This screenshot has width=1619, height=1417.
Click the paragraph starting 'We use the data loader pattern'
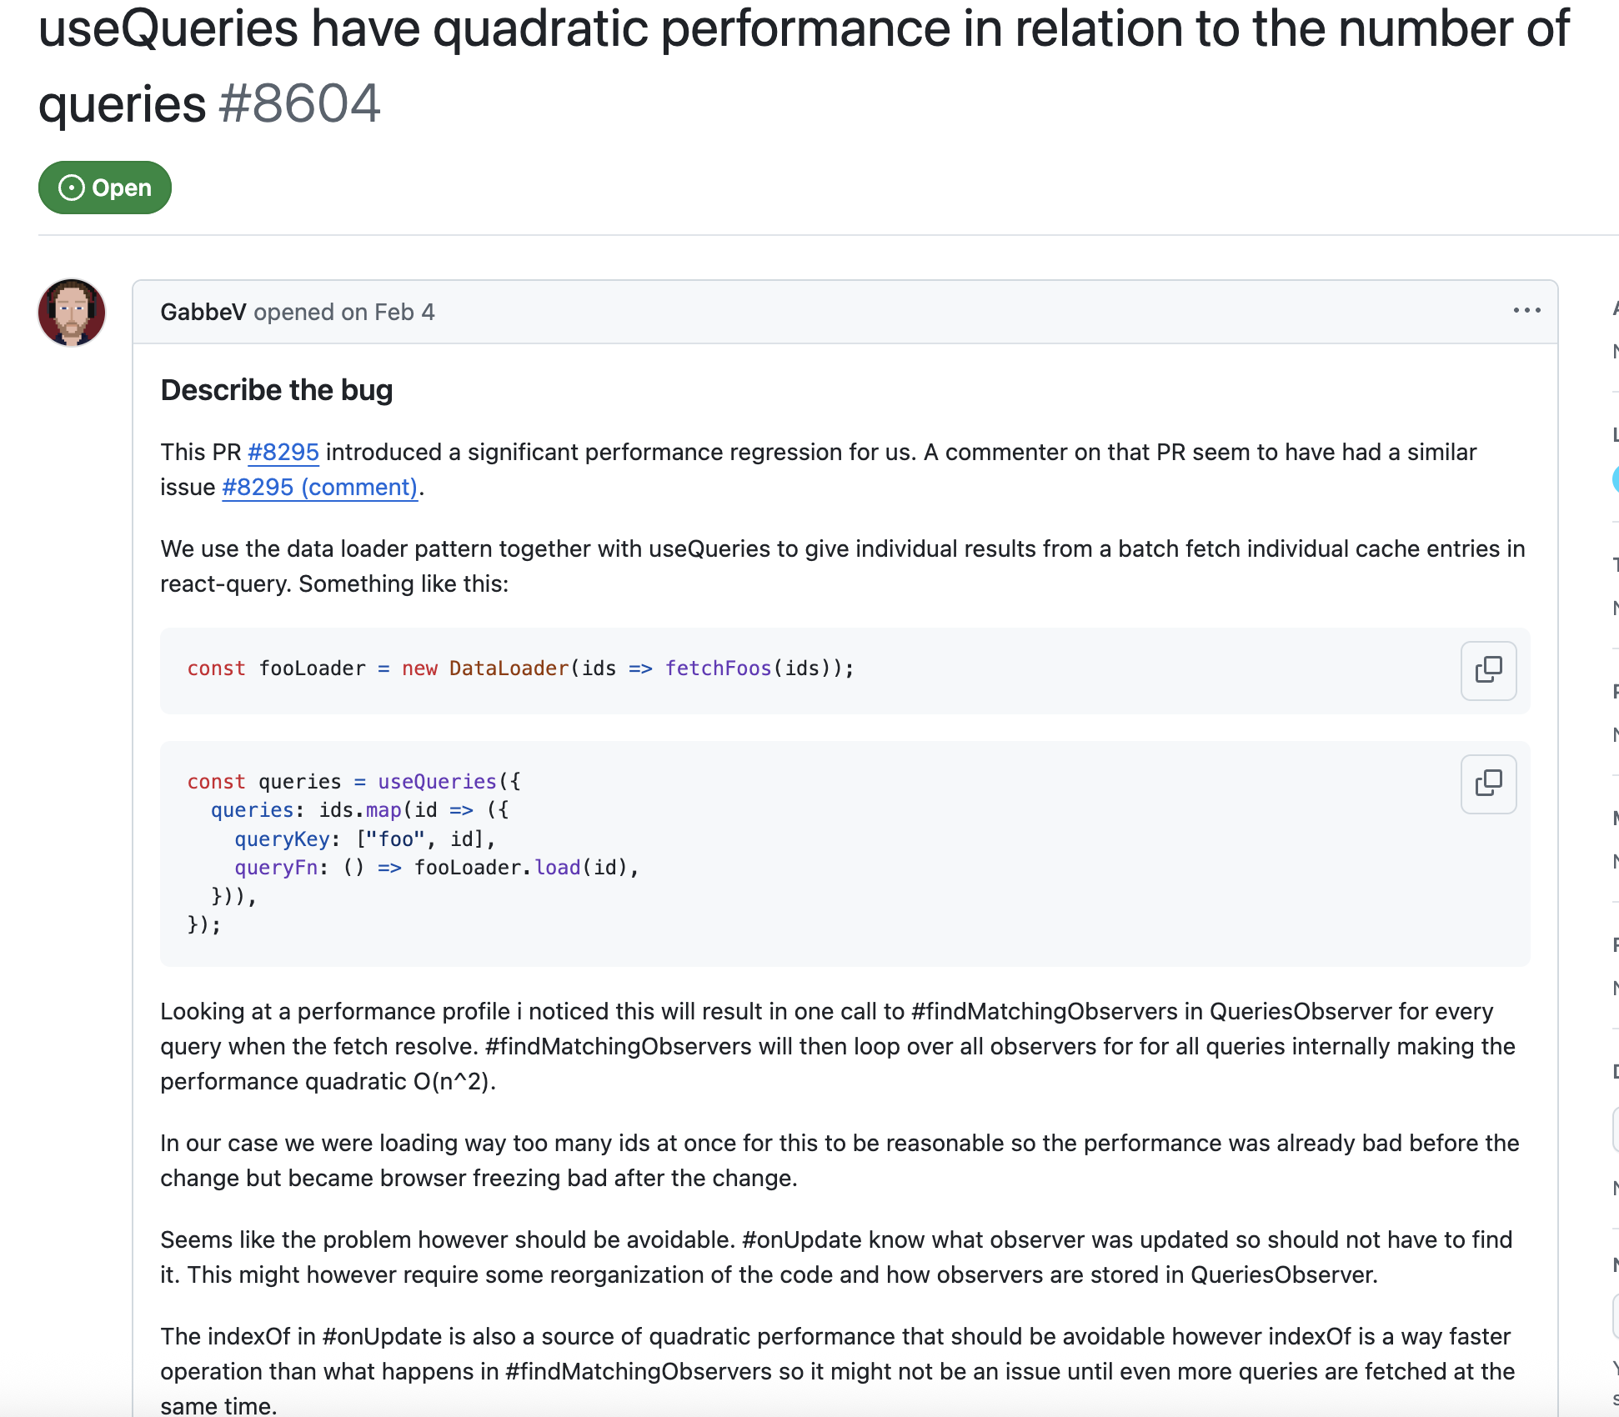(x=844, y=566)
